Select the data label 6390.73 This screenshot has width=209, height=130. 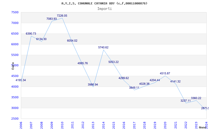(31, 34)
